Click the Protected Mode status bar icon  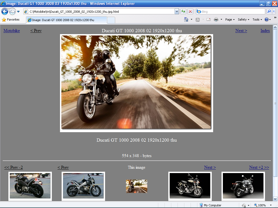click(x=244, y=205)
